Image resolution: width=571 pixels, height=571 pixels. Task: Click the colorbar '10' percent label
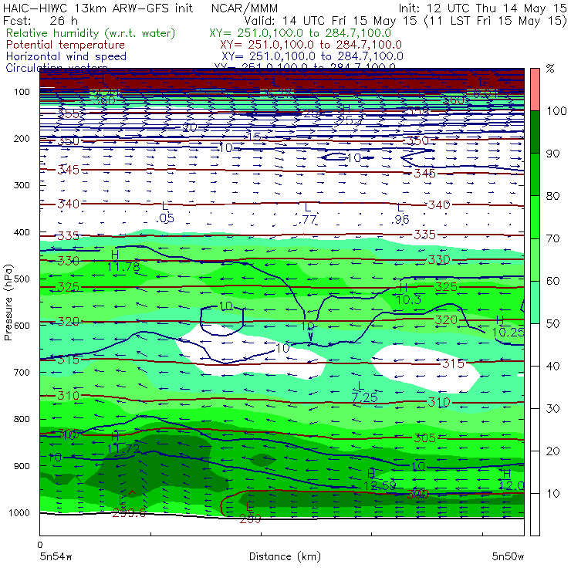[x=552, y=493]
